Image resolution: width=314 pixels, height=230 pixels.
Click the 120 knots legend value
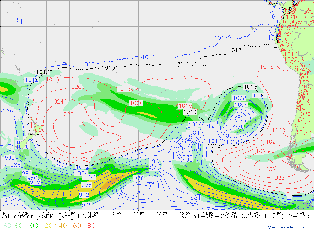(46, 226)
